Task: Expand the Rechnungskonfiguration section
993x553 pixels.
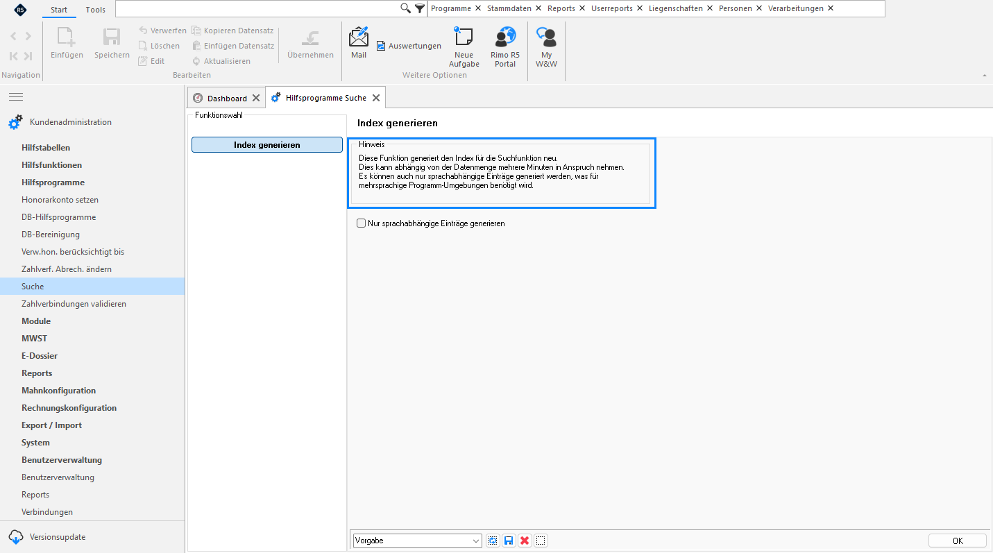Action: click(69, 408)
